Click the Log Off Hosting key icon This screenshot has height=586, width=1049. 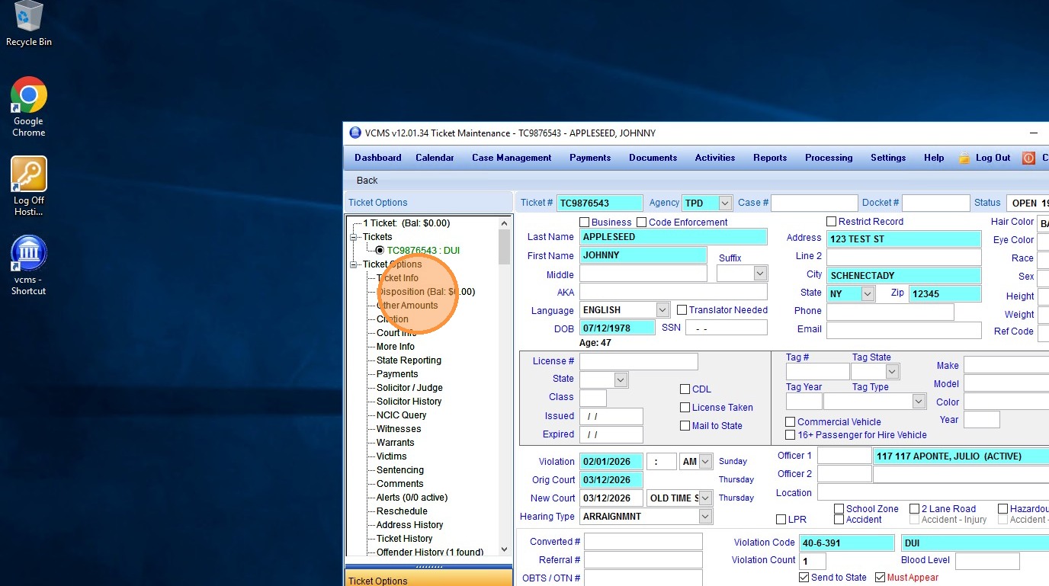pos(29,175)
